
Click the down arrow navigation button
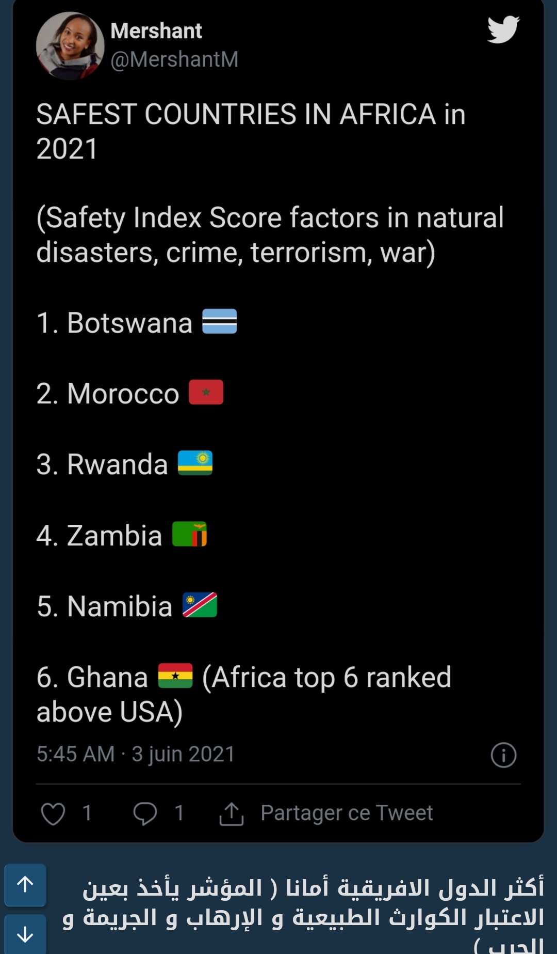25,934
